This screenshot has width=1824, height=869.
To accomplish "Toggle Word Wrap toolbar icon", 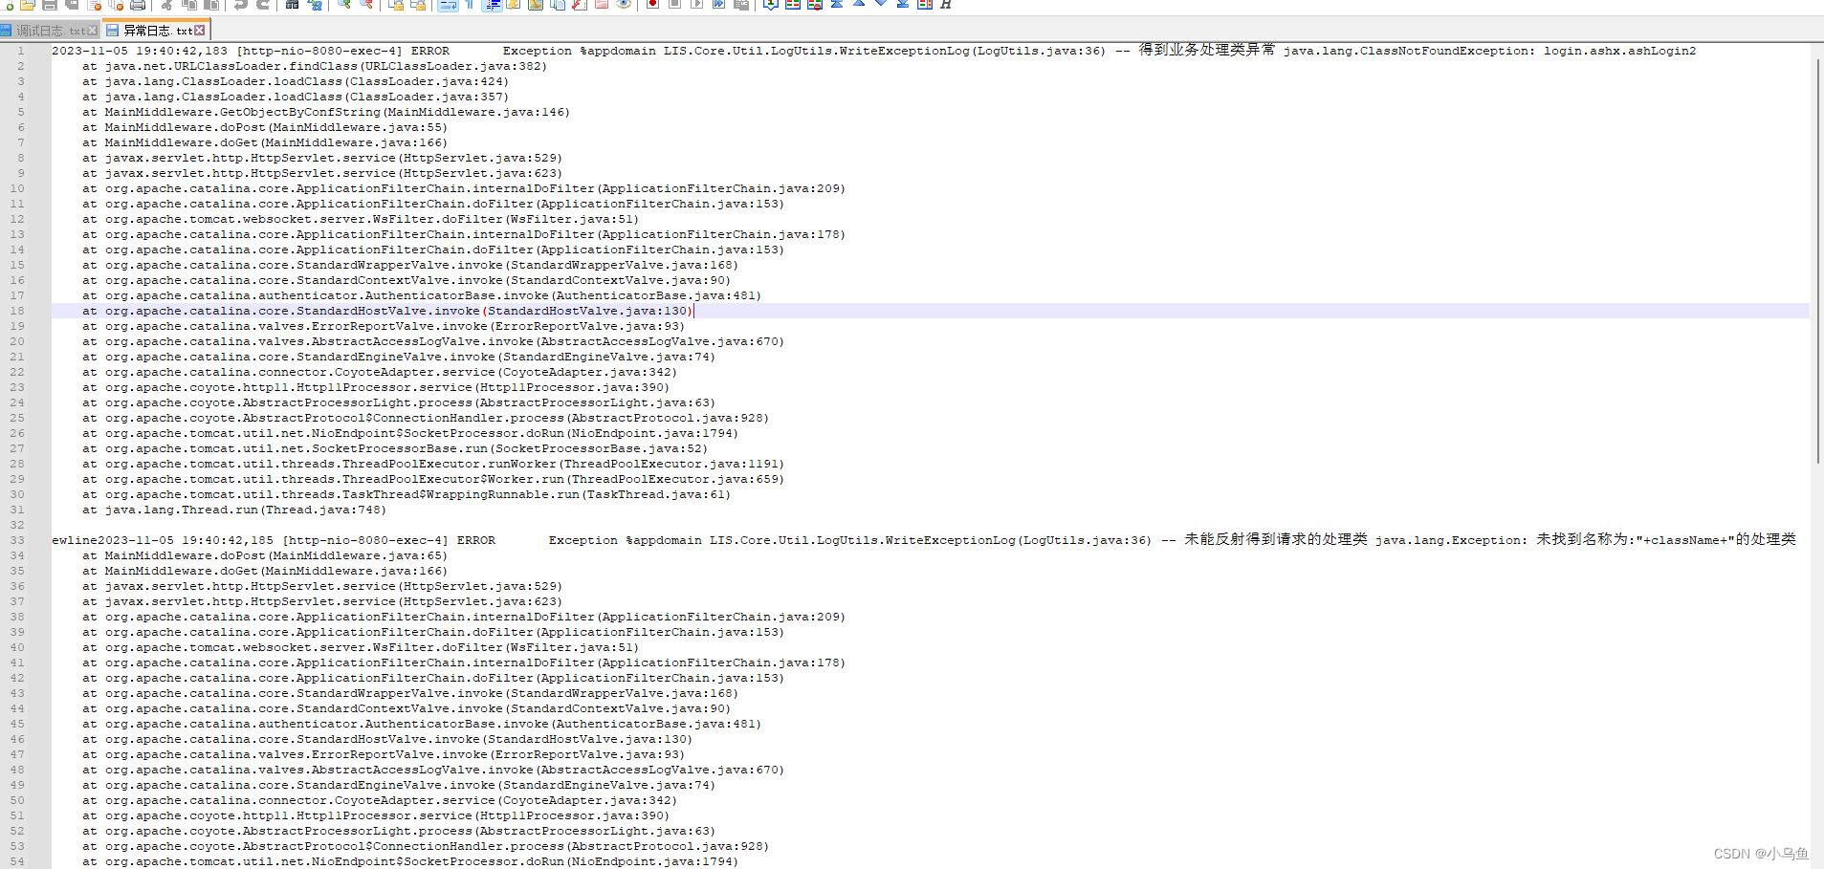I will pyautogui.click(x=448, y=4).
